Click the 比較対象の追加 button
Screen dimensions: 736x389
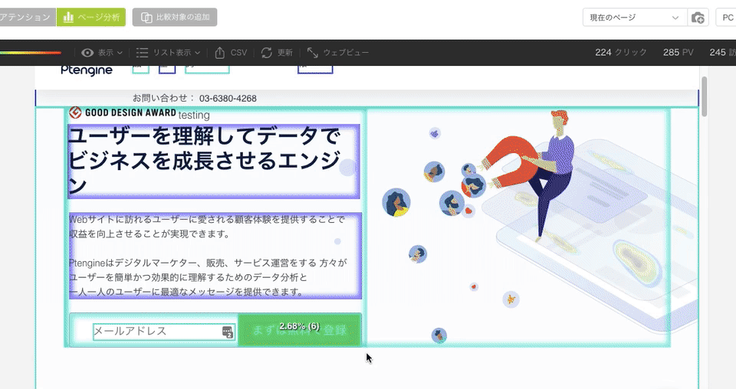tap(175, 18)
